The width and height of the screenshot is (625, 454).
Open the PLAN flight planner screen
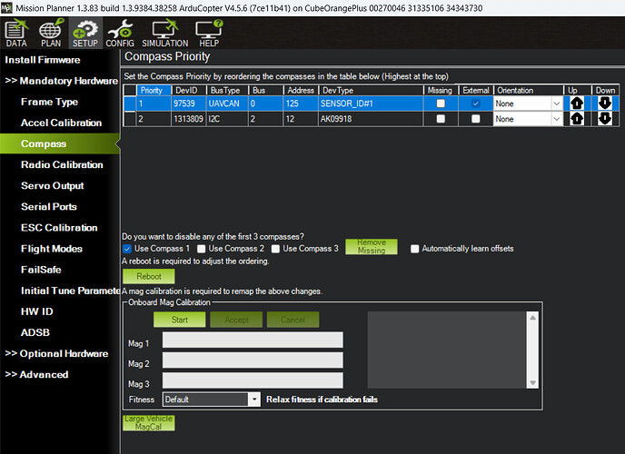[51, 34]
